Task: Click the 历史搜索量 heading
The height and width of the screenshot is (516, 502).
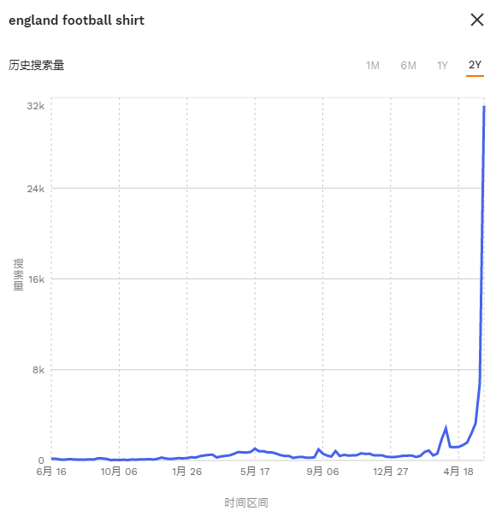Action: (36, 65)
